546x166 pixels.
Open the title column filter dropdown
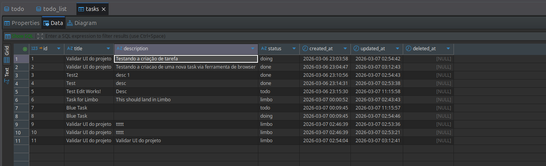[108, 49]
